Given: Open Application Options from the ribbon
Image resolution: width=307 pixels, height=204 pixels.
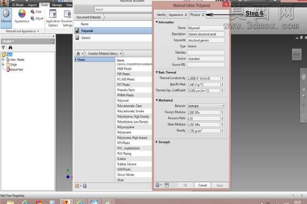Looking at the screenshot, I should [53, 18].
